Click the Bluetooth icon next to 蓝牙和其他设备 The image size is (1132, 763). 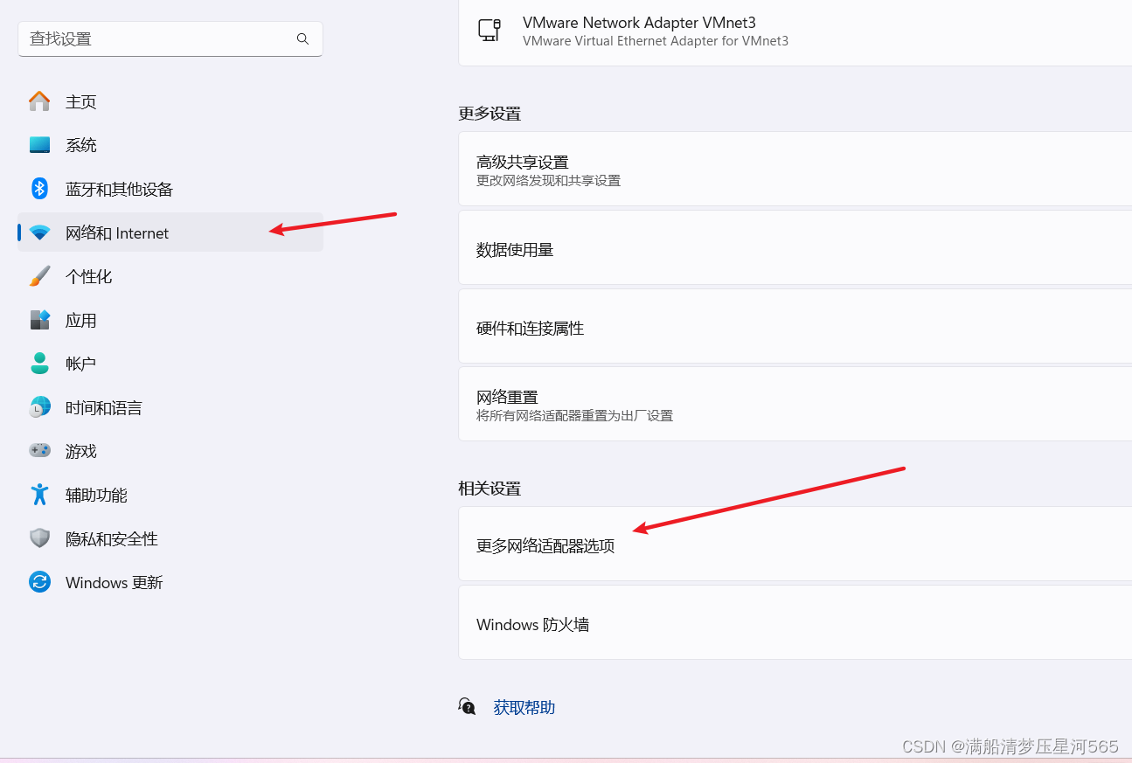[39, 189]
